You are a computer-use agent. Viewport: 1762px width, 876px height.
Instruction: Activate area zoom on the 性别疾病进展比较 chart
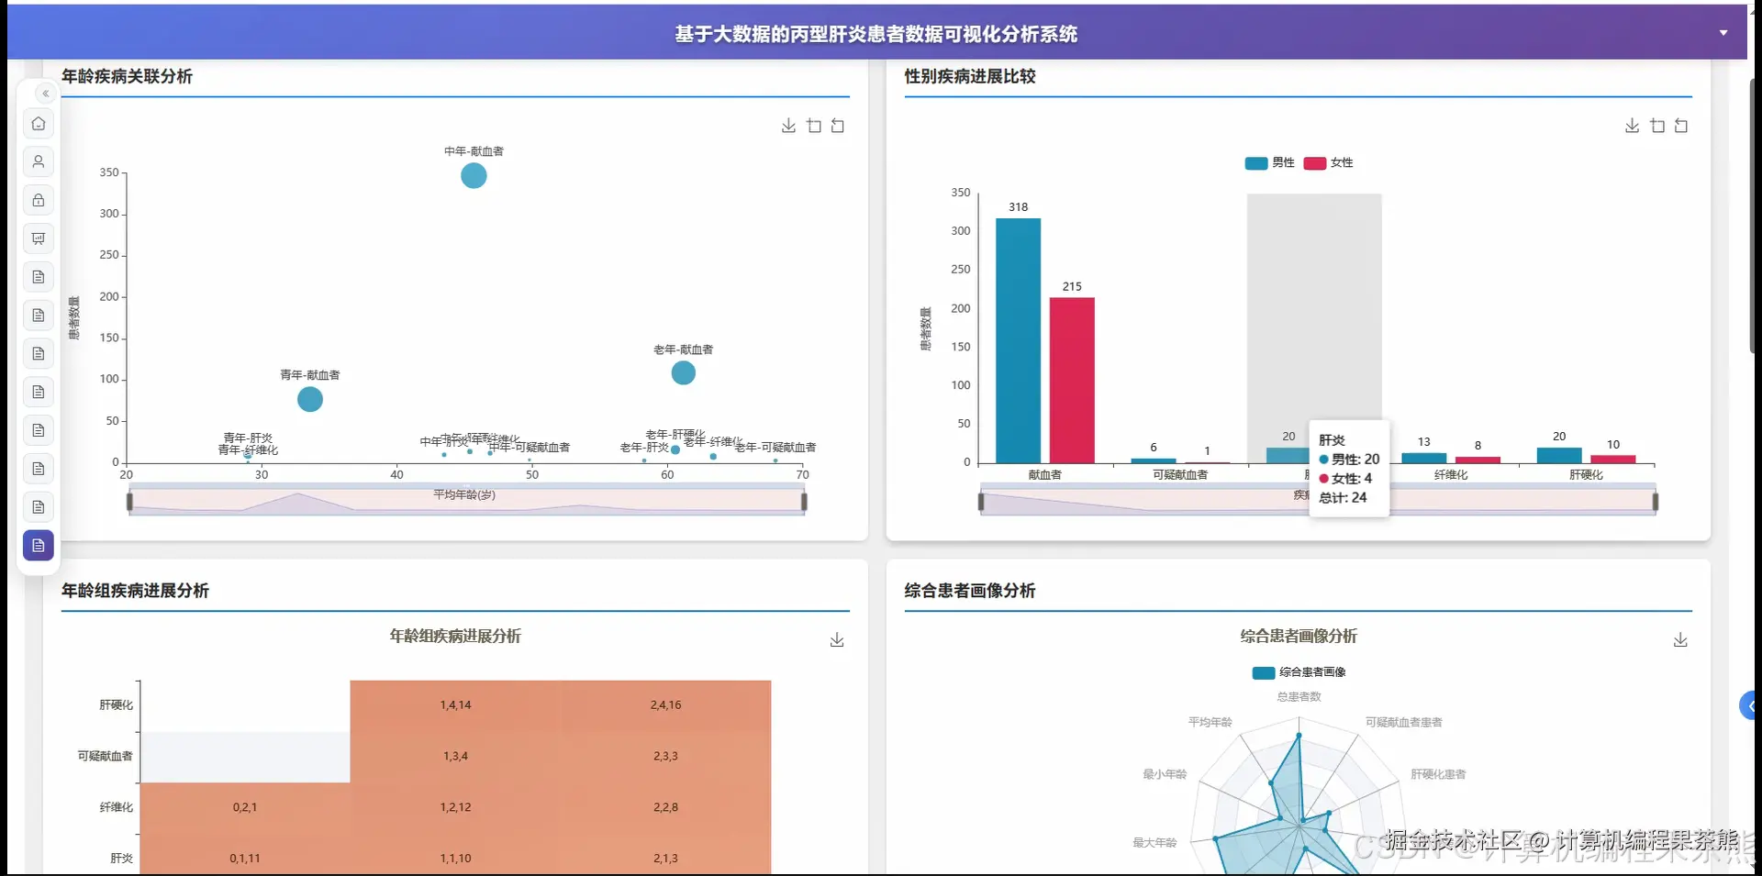coord(1657,126)
